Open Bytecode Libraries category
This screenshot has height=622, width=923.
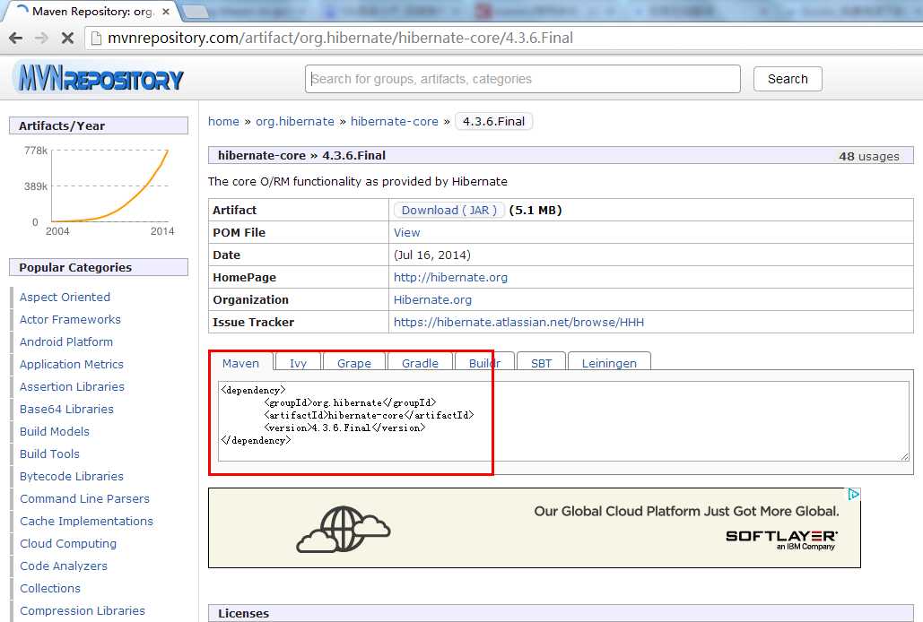71,476
